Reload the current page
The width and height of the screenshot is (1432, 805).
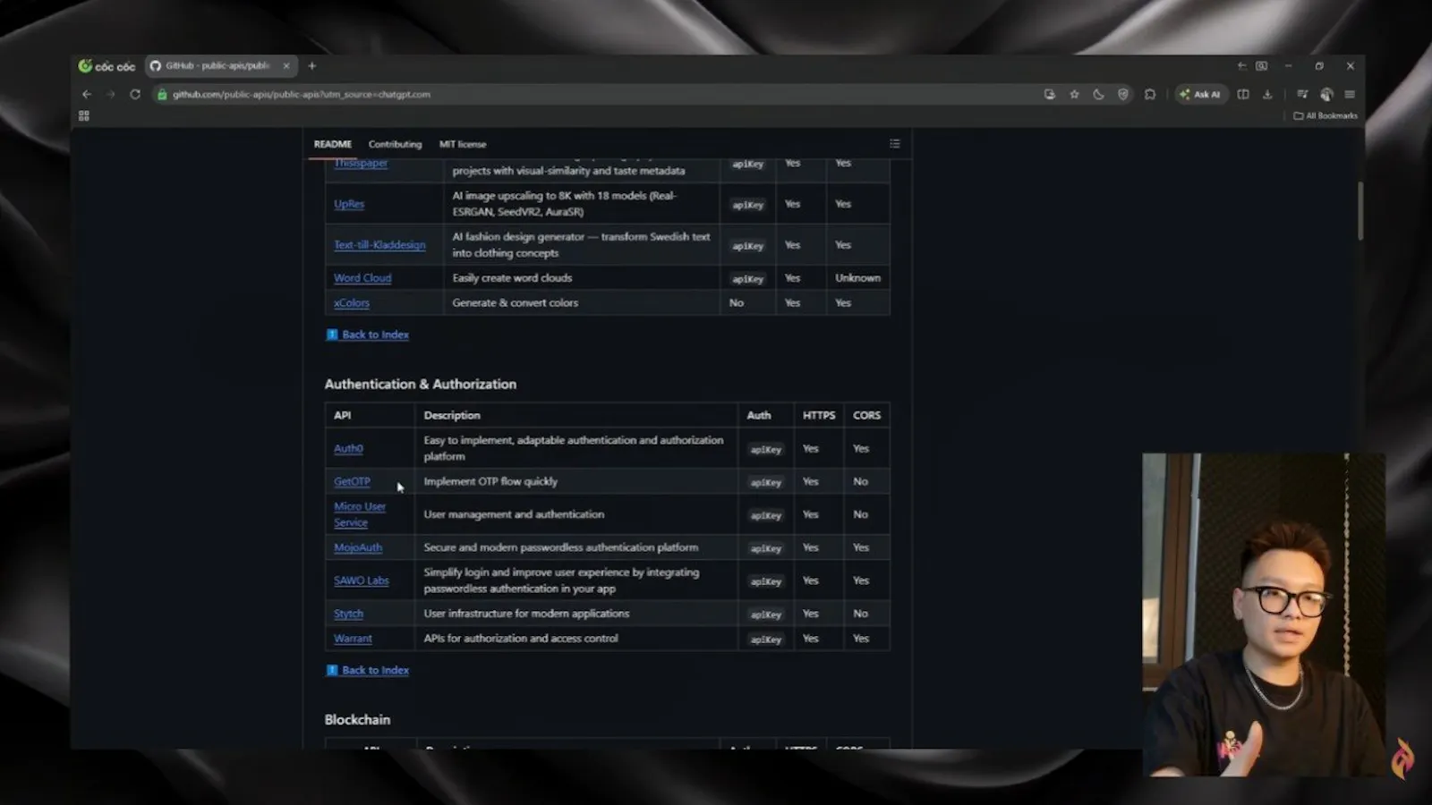coord(135,94)
